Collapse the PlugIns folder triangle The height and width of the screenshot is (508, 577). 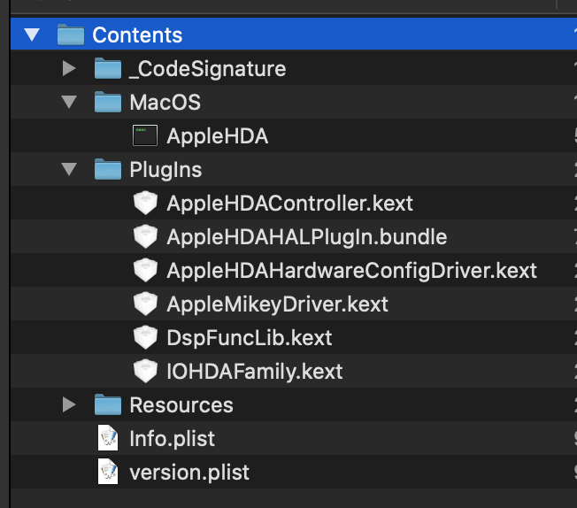pos(70,170)
